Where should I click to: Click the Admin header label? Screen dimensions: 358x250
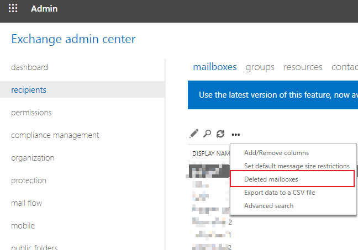pos(44,9)
